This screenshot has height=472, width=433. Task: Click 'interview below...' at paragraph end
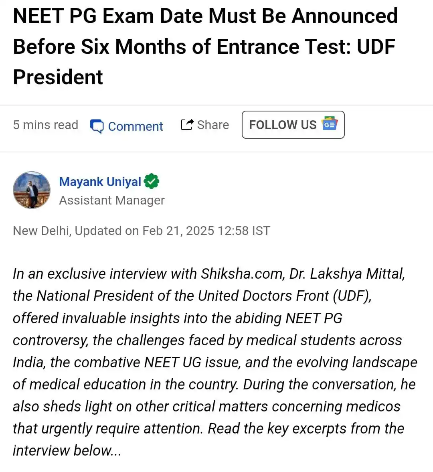[x=67, y=450]
